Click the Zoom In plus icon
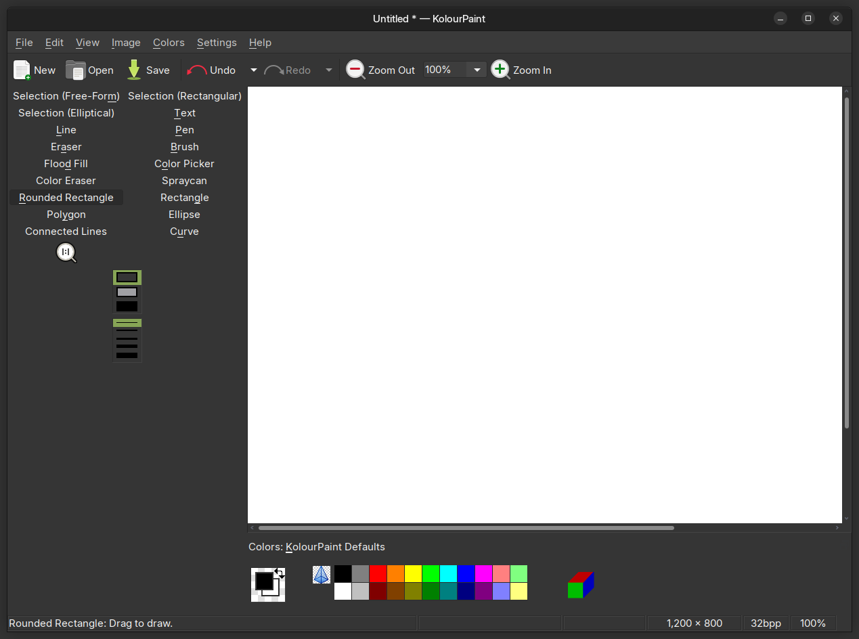This screenshot has height=639, width=859. click(x=500, y=70)
